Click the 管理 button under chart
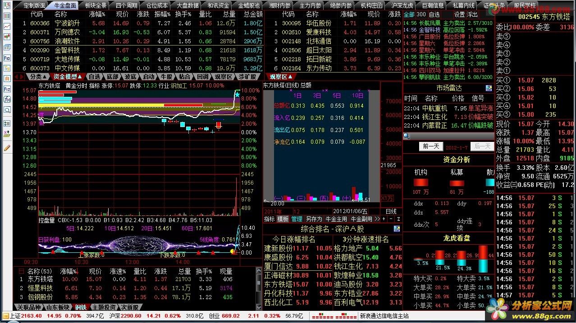Screen dimensions: 576x323 tap(297, 219)
